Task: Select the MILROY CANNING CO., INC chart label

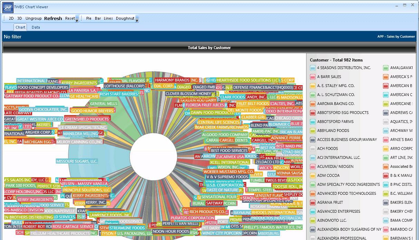Action: coord(80,142)
